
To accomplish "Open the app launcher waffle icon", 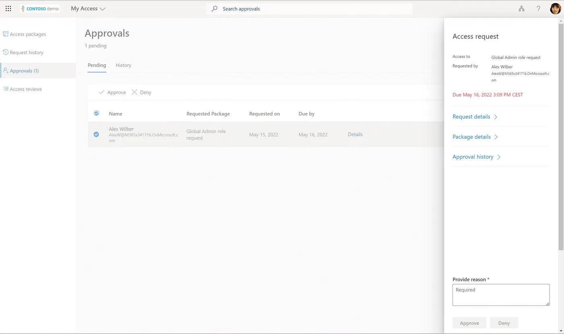I will pos(8,8).
